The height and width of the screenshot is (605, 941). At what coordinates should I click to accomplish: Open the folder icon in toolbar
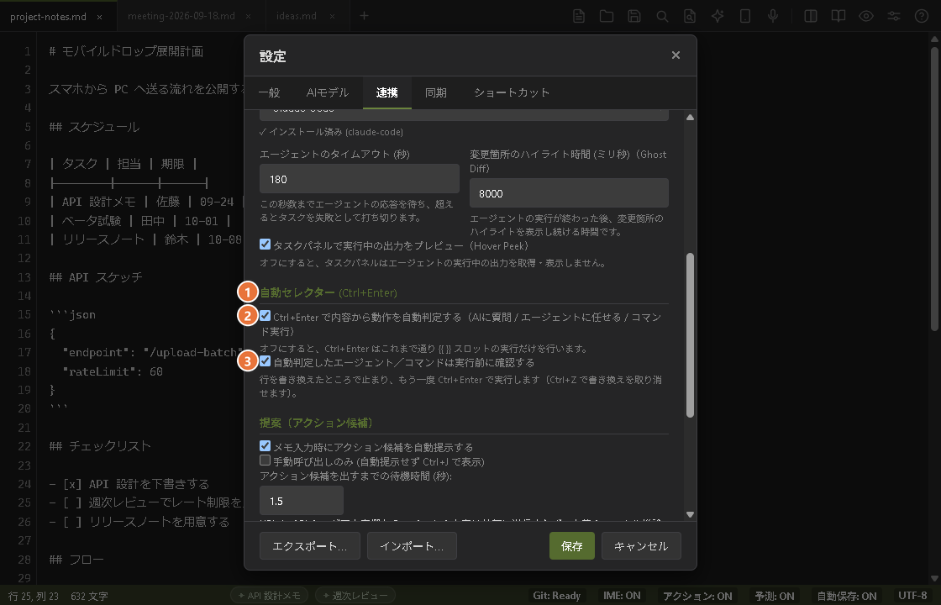tap(606, 16)
